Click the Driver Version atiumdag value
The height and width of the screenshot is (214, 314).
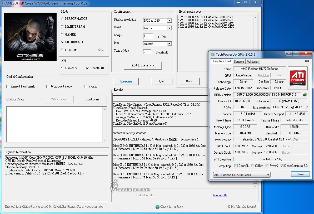[271, 139]
